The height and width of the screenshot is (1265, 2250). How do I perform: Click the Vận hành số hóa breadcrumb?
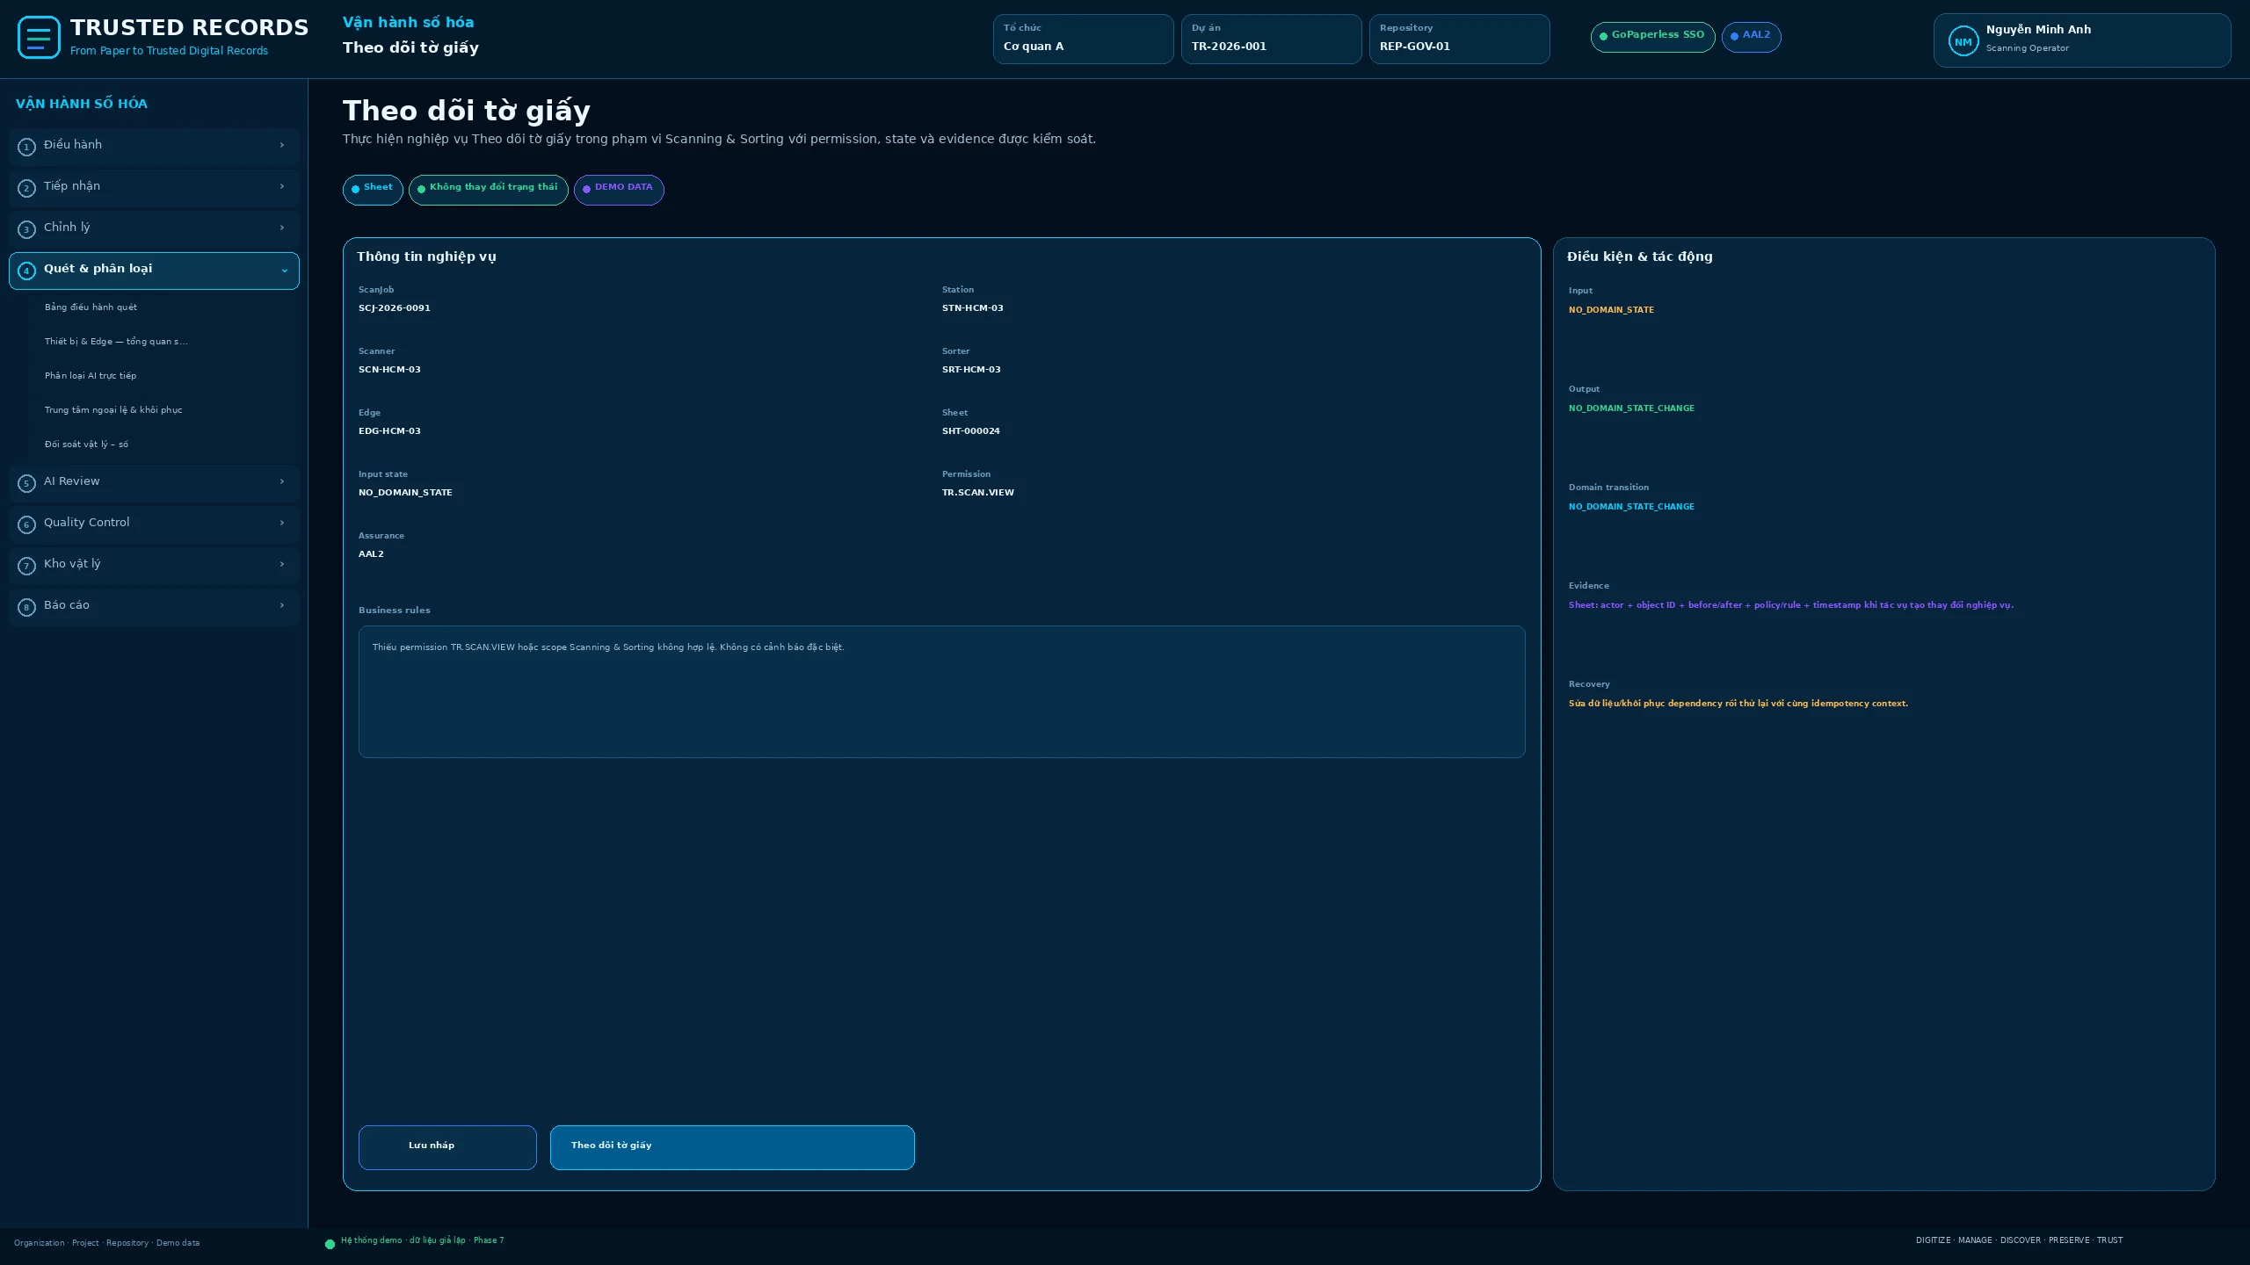(408, 23)
